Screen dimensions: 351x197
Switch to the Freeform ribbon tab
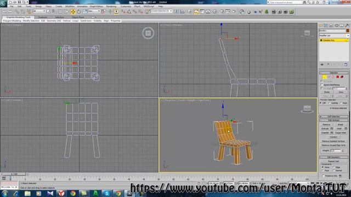43,17
